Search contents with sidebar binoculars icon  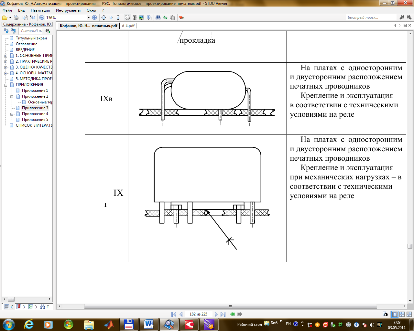(x=48, y=31)
